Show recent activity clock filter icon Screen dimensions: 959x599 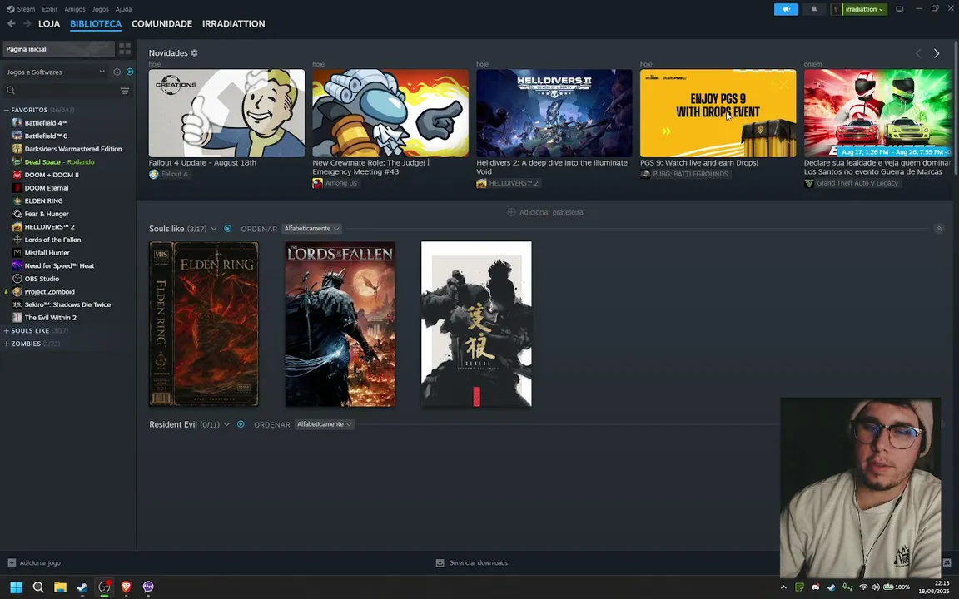(x=117, y=72)
